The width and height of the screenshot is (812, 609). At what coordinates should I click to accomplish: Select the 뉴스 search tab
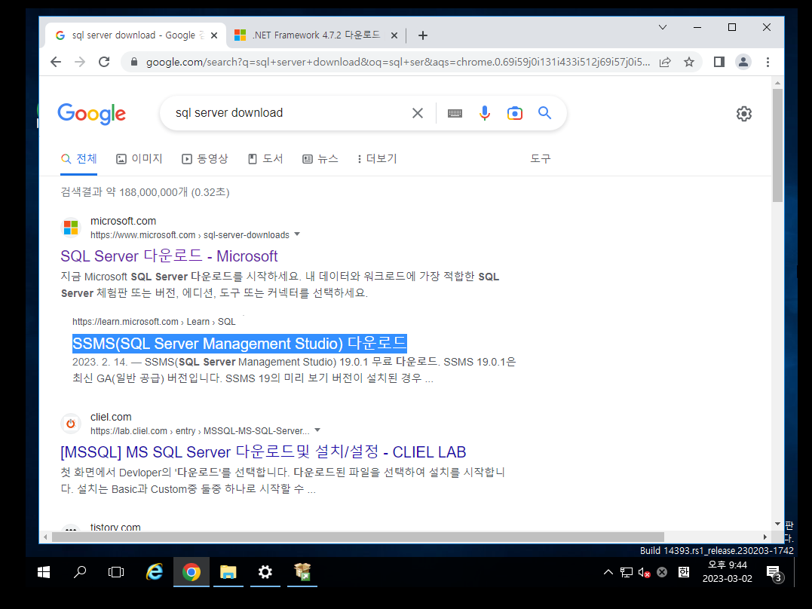tap(320, 159)
